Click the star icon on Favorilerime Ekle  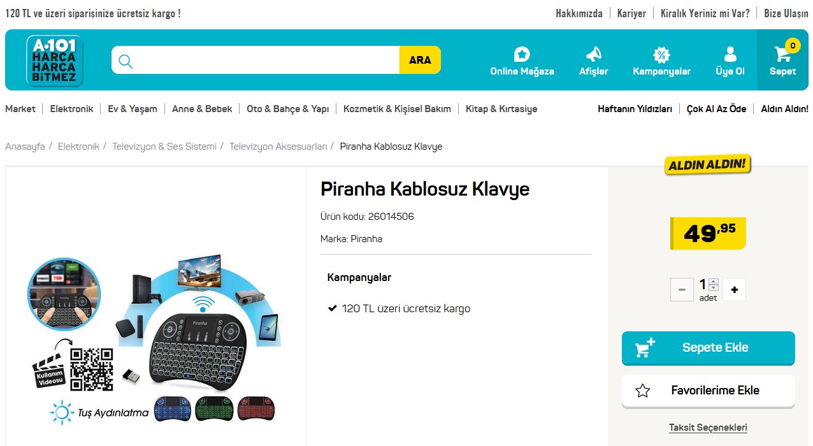pyautogui.click(x=642, y=391)
